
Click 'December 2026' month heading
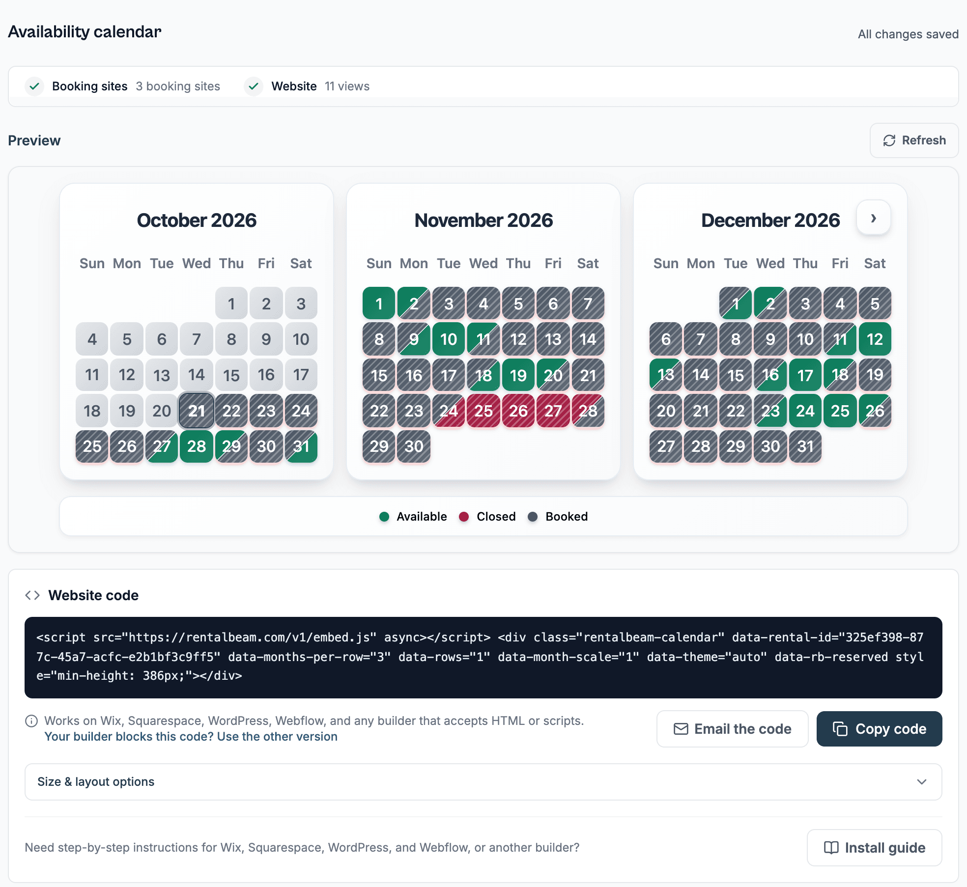(770, 221)
